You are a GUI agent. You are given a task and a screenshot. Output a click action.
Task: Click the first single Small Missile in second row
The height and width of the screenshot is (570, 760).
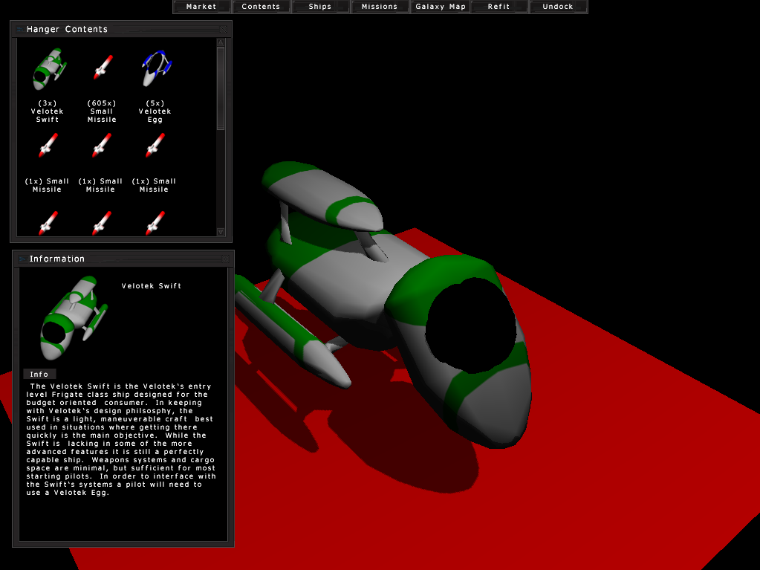(x=48, y=146)
